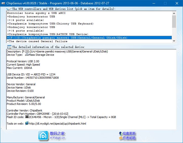This screenshot has height=143, width=183.
Task: Click the envelope icon beside 作者邮箱
Action: pyautogui.click(x=121, y=138)
